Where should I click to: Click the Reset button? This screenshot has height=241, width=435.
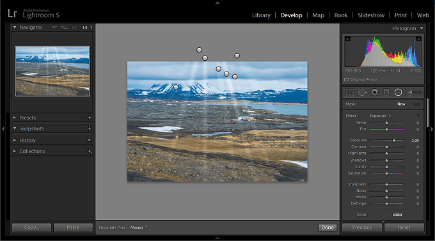point(404,228)
